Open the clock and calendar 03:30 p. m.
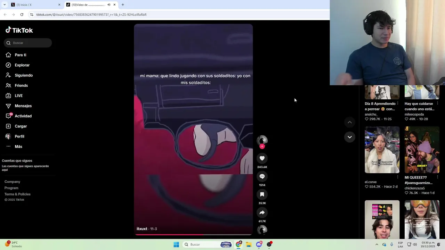Image resolution: width=445 pixels, height=250 pixels. (x=428, y=244)
